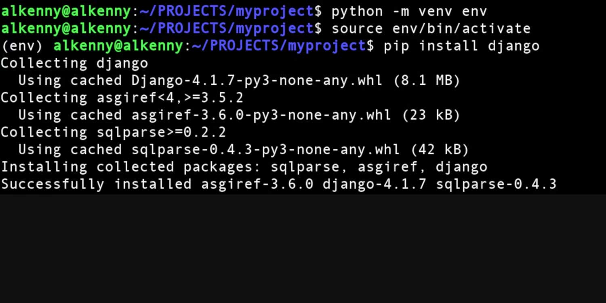The height and width of the screenshot is (303, 606).
Task: Click "sqlparse-0.4.3" in the Successfully installed line
Action: [496, 184]
